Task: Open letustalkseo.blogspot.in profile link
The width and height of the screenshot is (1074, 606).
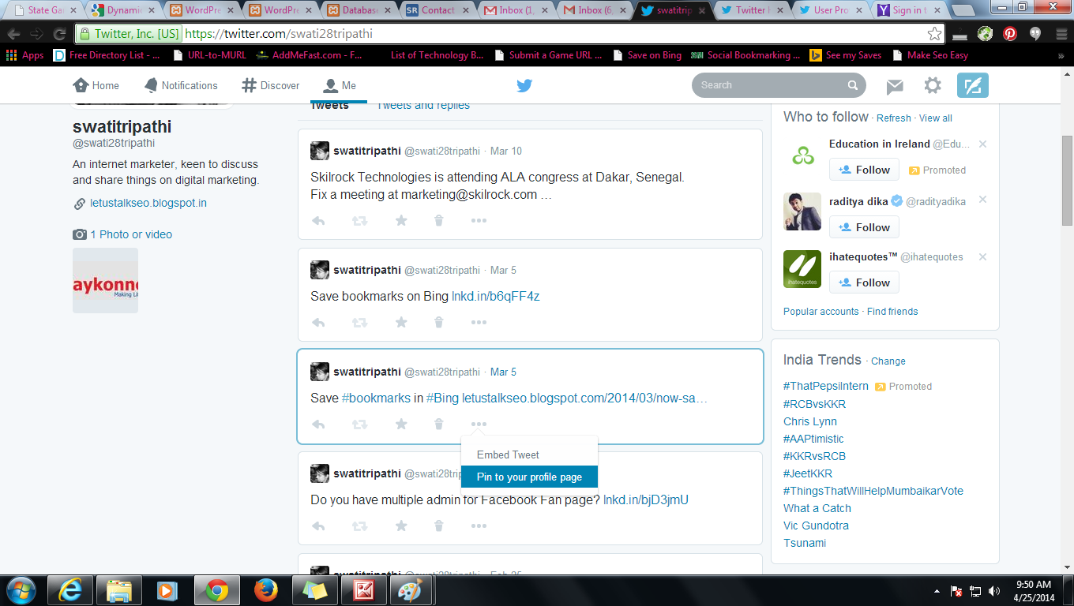Action: click(x=148, y=203)
